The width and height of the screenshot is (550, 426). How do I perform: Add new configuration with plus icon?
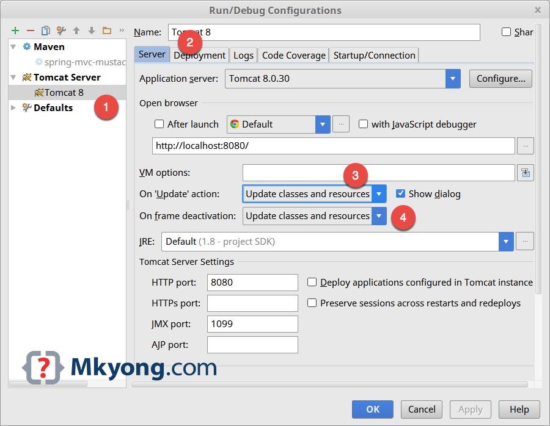tap(15, 31)
